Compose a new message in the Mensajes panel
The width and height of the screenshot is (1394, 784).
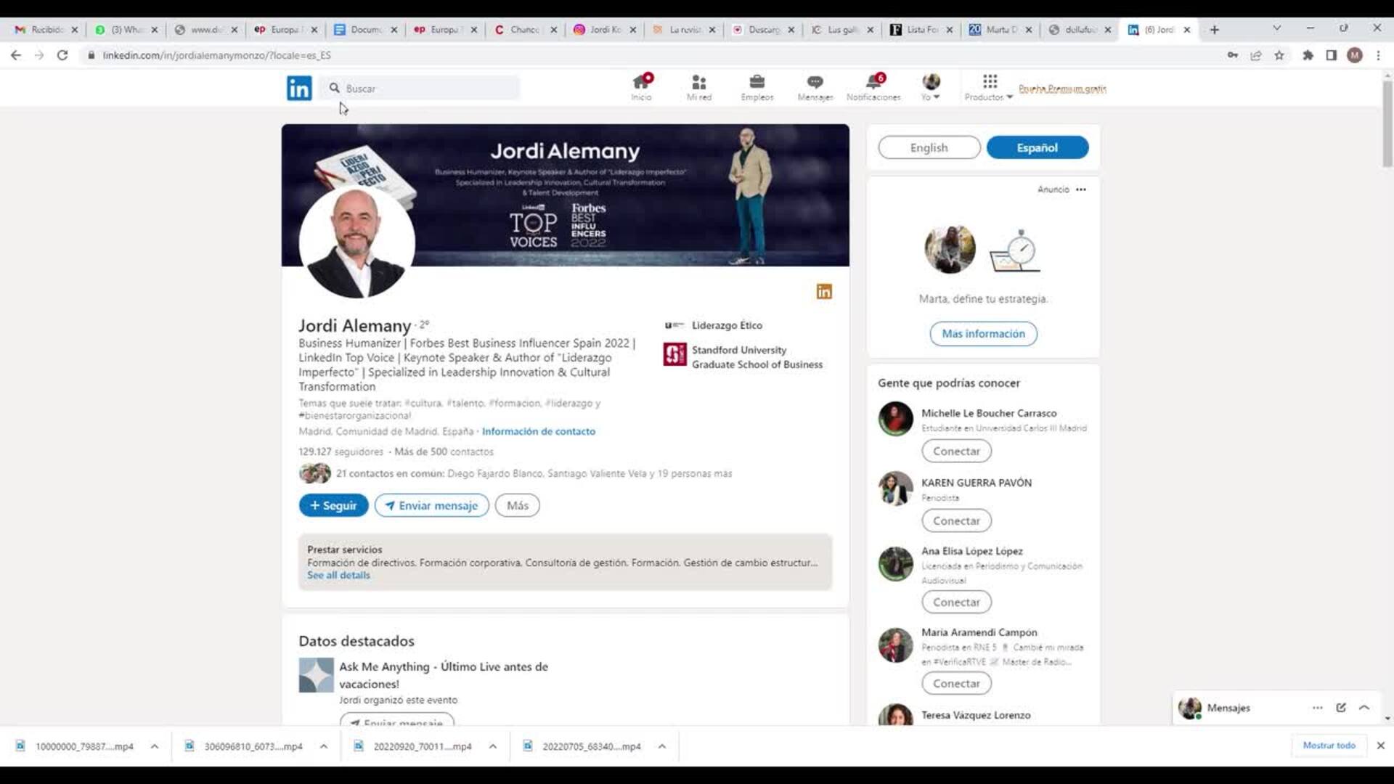1340,708
